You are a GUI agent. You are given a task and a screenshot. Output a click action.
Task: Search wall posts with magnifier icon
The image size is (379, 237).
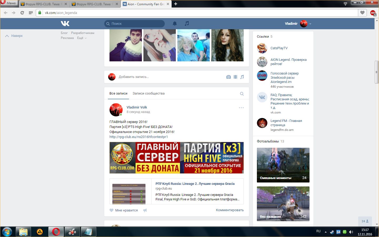(242, 94)
